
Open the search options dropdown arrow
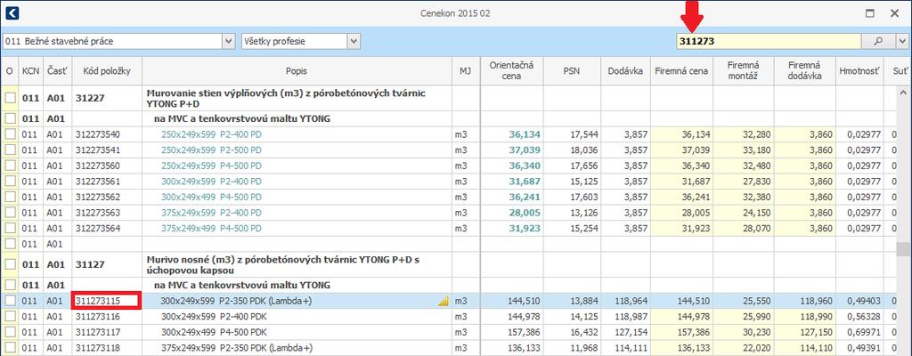pyautogui.click(x=902, y=41)
